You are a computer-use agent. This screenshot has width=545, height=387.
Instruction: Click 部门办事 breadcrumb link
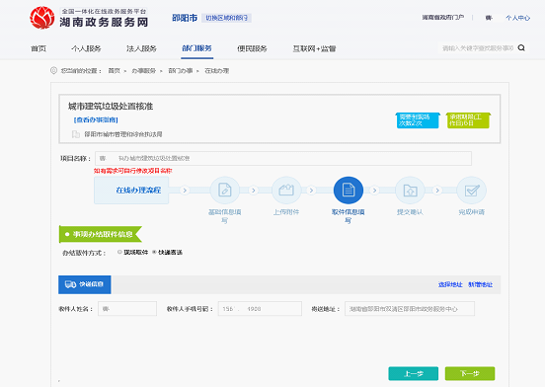pyautogui.click(x=181, y=71)
